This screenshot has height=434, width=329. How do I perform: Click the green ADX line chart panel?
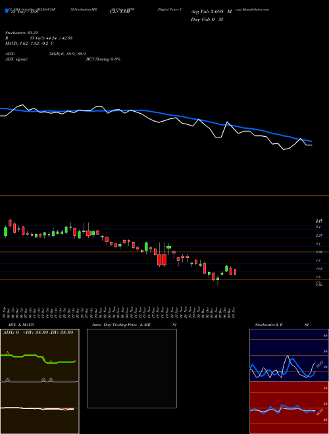point(39,356)
